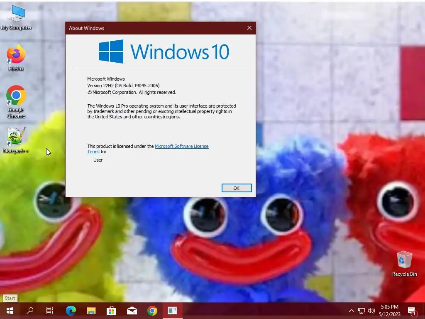Open the Mail app on the taskbar
The image size is (425, 319).
(132, 311)
